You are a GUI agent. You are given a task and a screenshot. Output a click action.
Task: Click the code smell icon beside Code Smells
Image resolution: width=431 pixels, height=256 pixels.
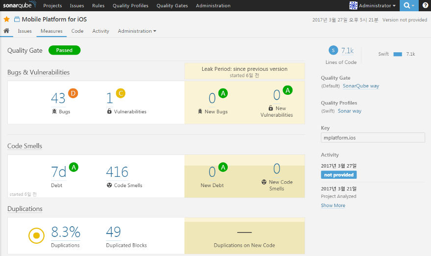tap(109, 185)
